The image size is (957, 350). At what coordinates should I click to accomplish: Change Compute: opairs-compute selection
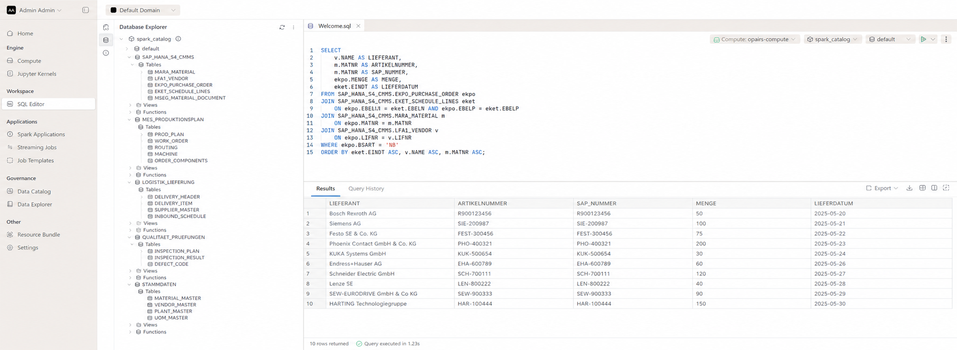(755, 39)
